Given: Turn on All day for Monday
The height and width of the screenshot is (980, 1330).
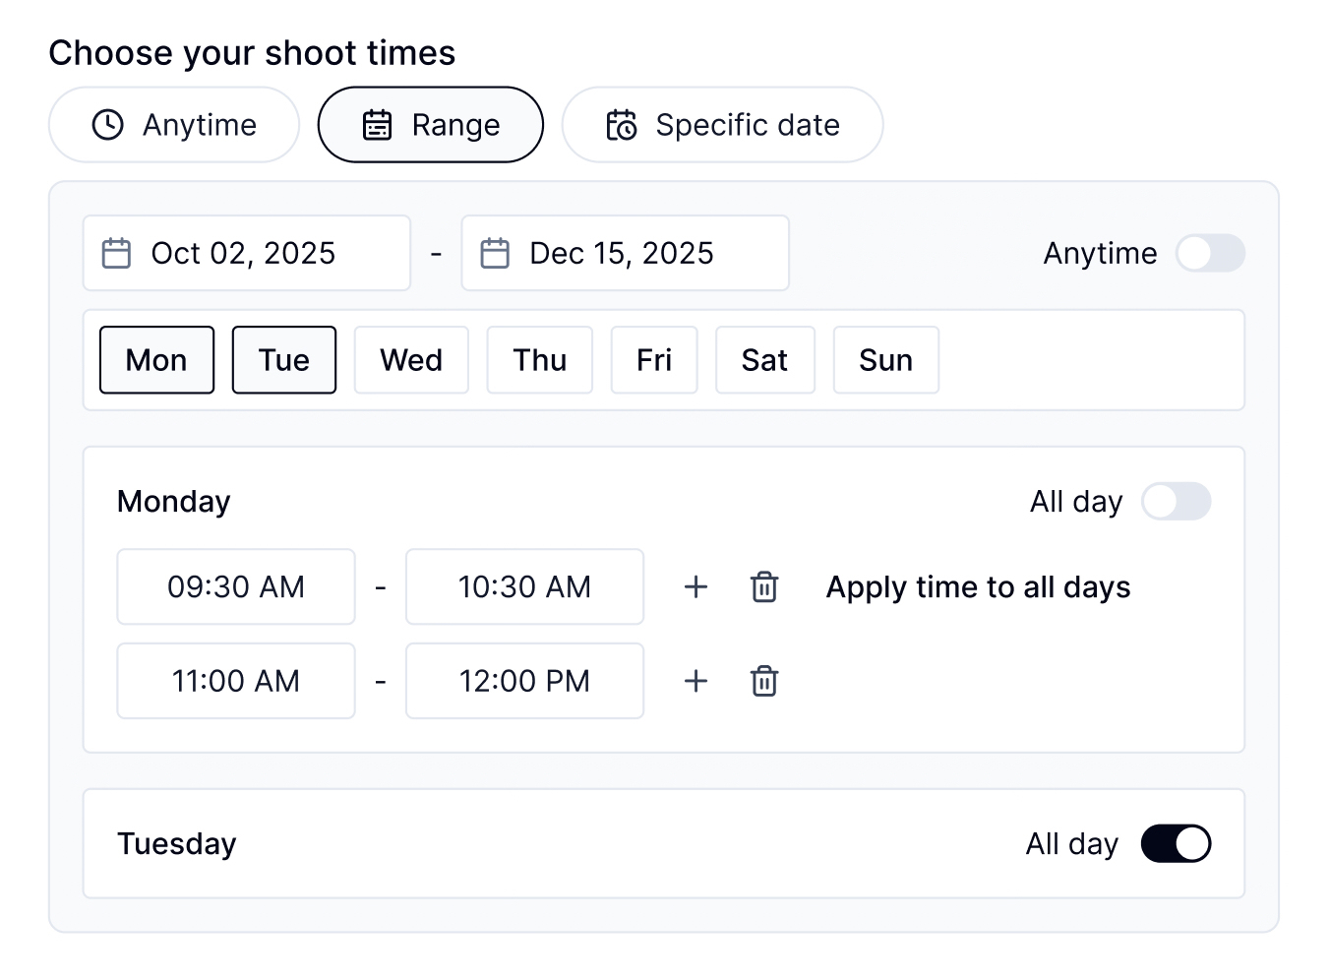Looking at the screenshot, I should click(1176, 502).
